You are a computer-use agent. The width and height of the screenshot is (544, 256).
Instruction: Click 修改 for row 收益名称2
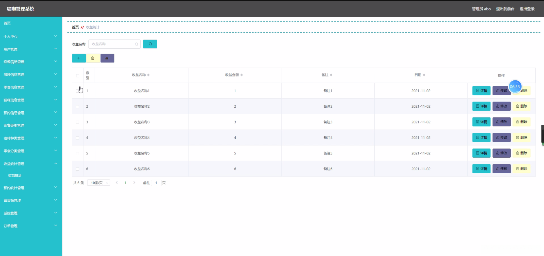(501, 106)
